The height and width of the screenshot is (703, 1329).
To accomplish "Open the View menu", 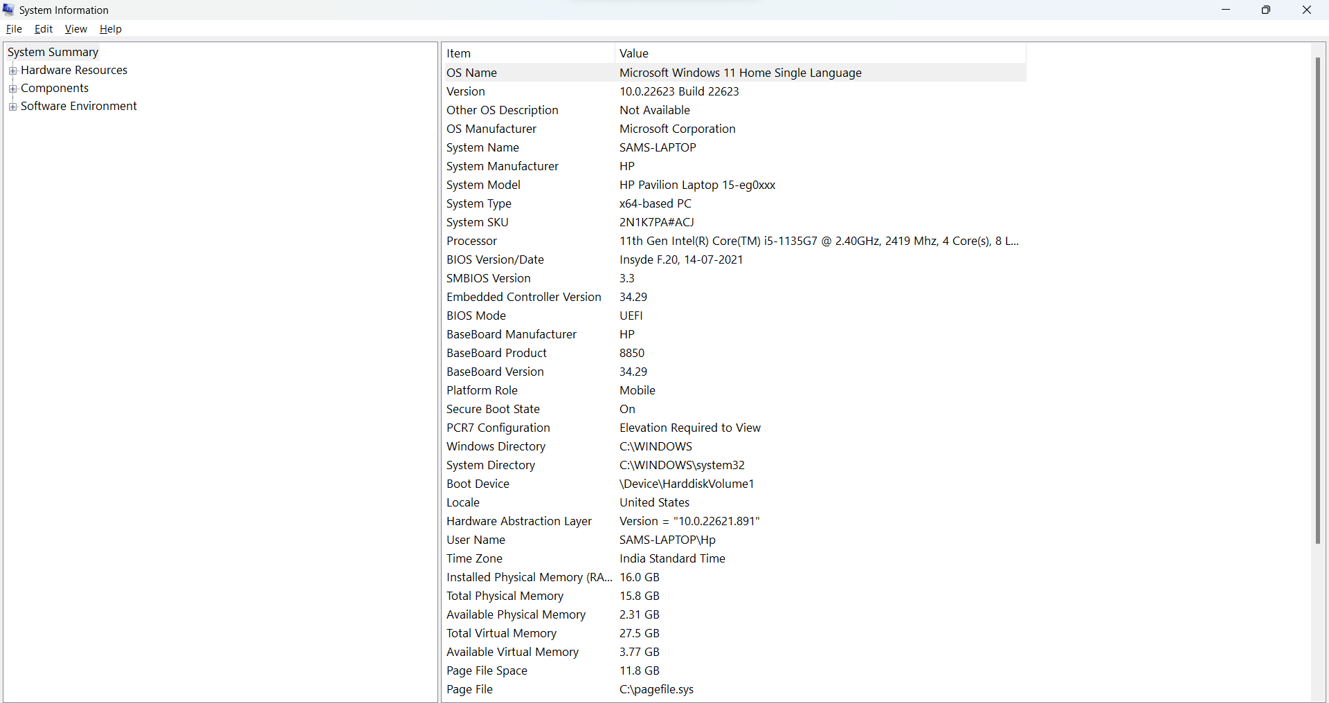I will 75,29.
